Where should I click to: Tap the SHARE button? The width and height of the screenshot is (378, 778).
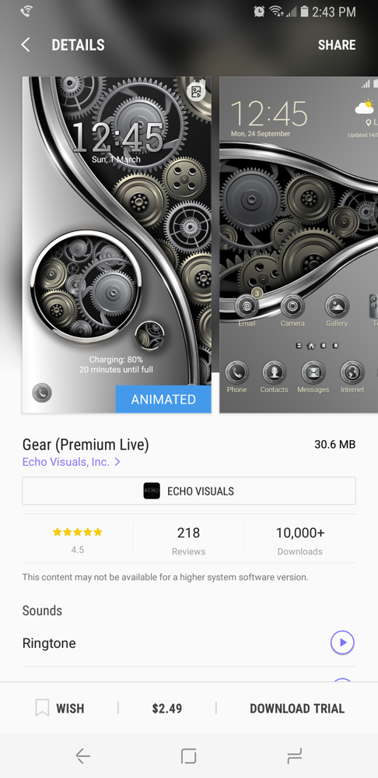click(x=336, y=44)
